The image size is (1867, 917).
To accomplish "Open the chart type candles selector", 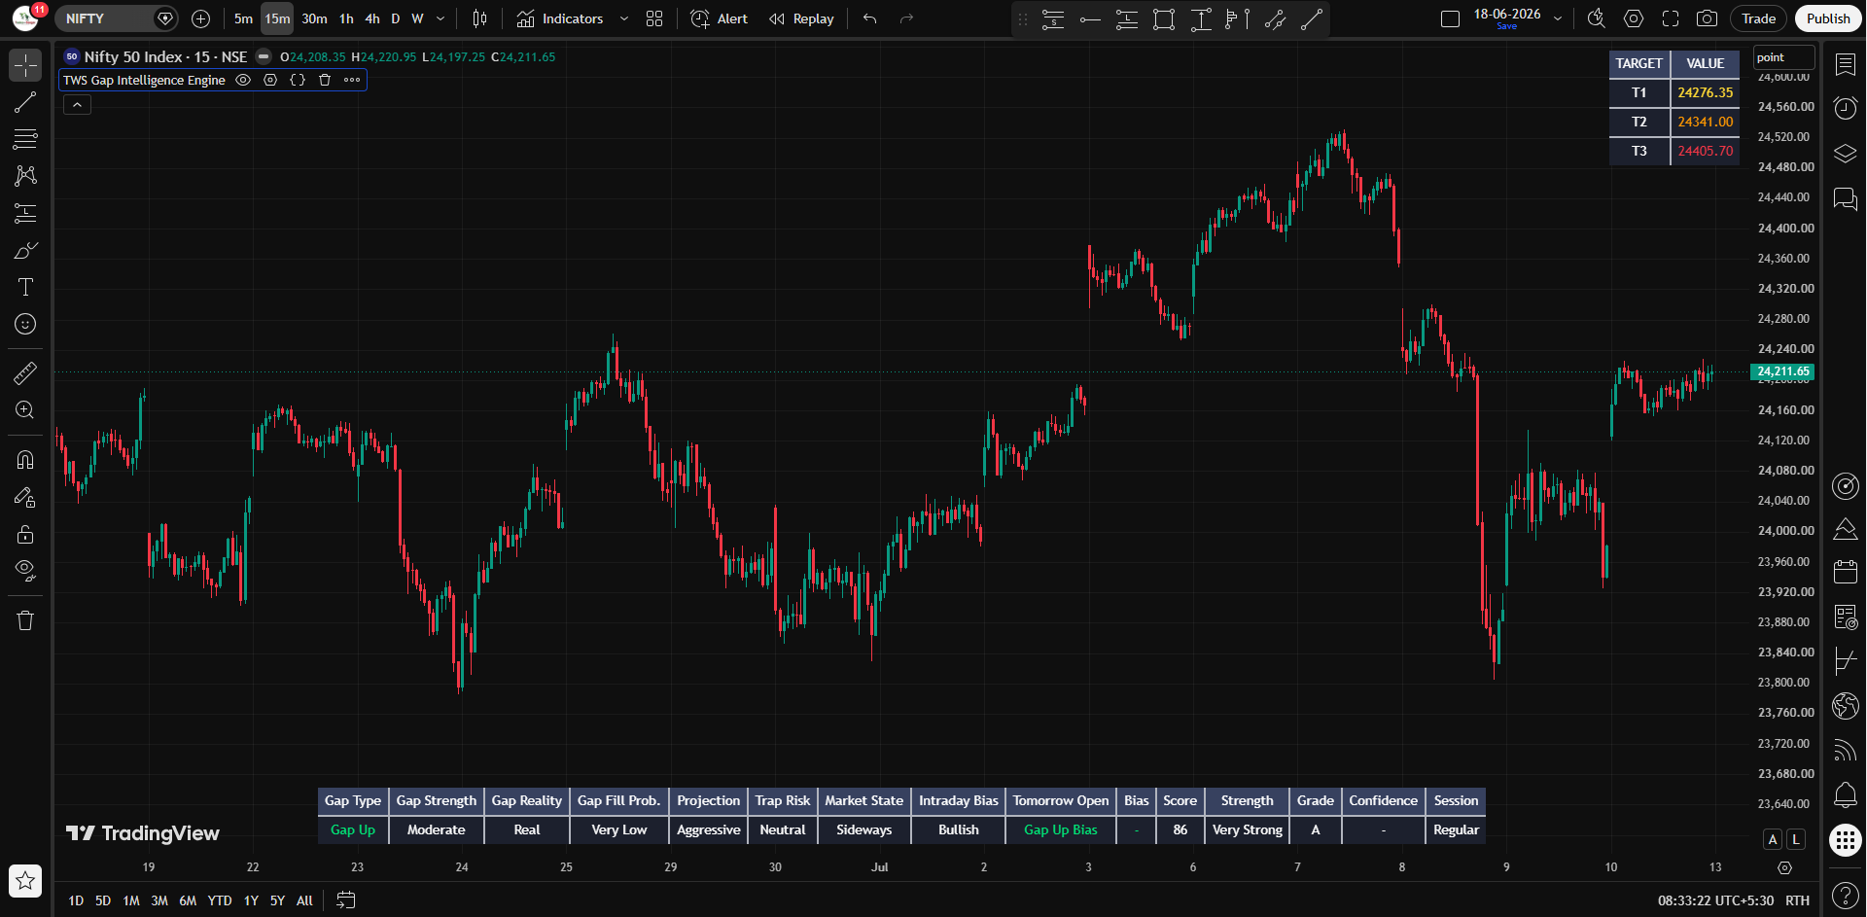I will [479, 18].
